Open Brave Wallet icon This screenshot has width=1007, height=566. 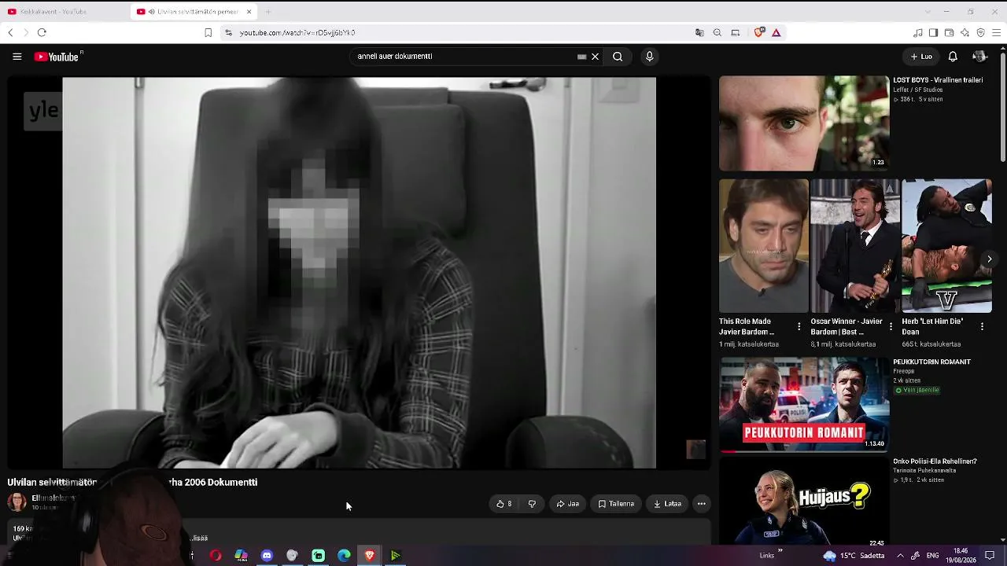[x=949, y=32]
